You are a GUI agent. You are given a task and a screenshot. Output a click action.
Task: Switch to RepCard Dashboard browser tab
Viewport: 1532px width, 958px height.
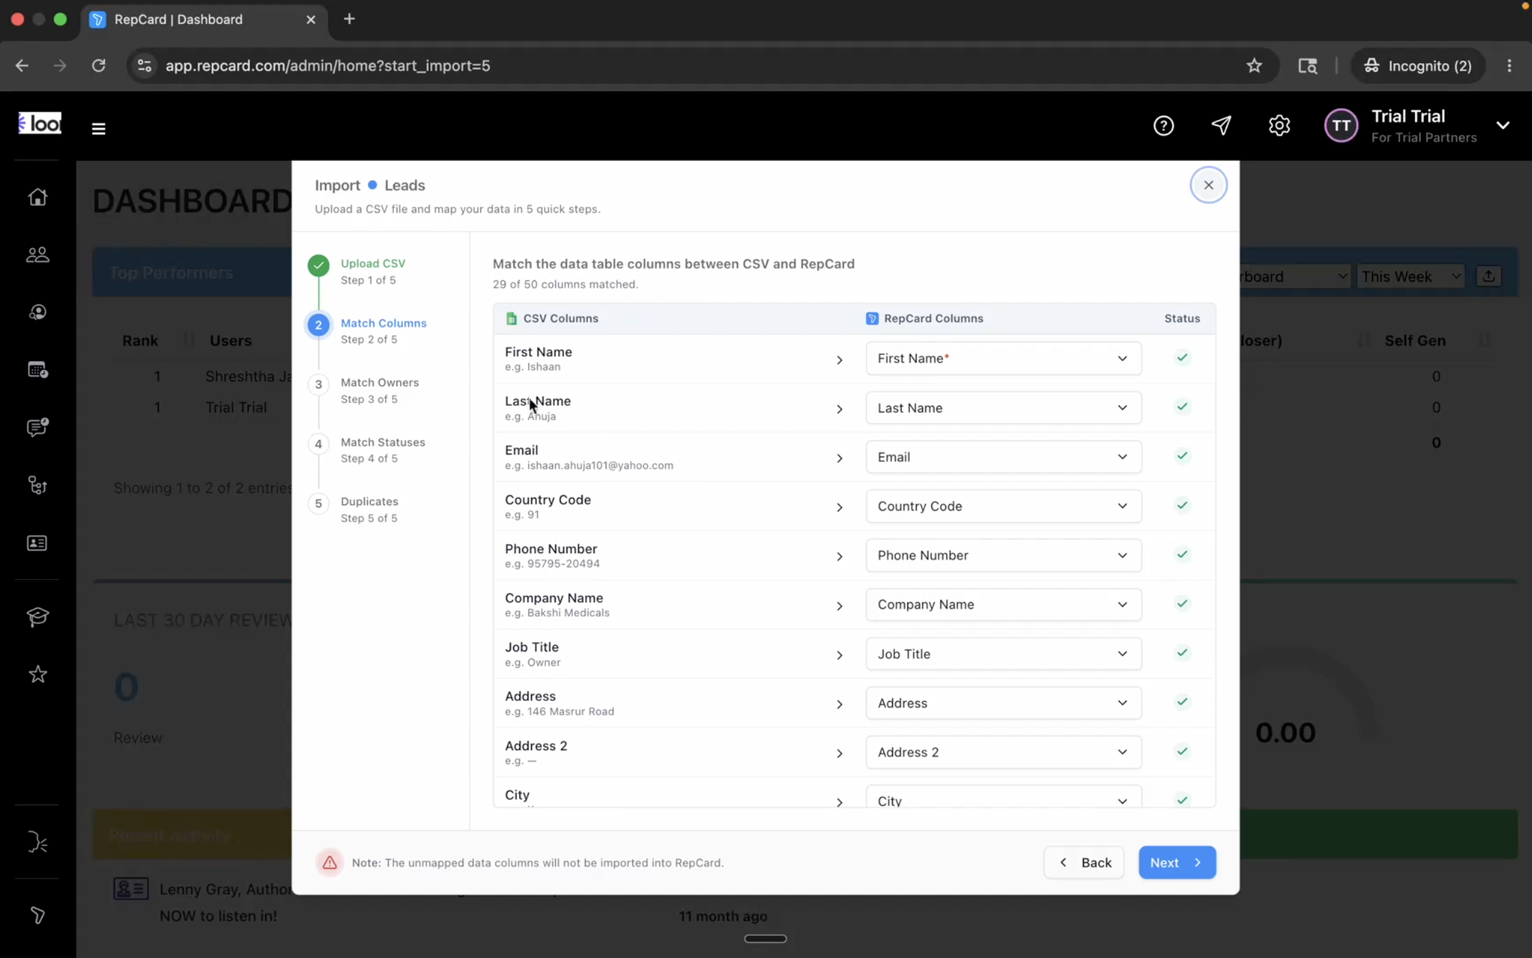tap(204, 19)
